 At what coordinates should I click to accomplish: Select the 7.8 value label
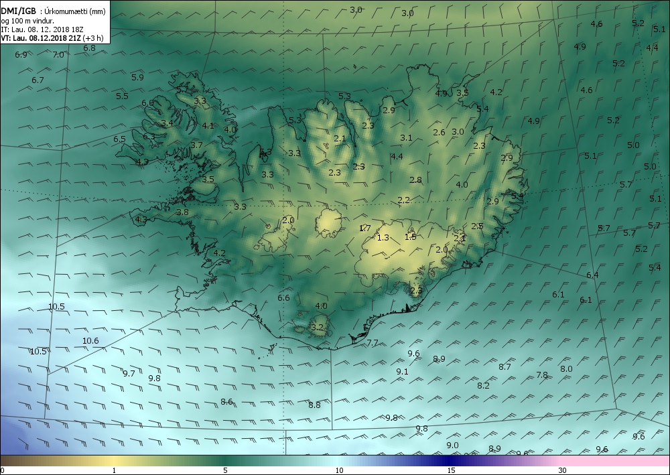click(x=542, y=375)
